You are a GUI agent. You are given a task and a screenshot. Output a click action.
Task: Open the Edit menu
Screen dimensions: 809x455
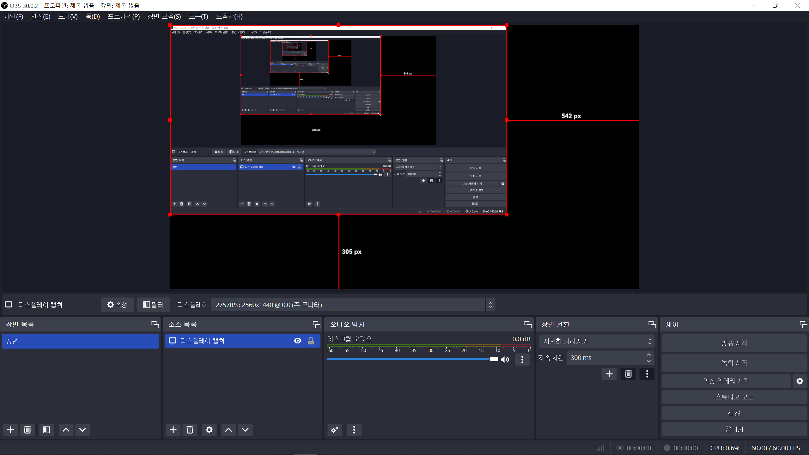40,16
